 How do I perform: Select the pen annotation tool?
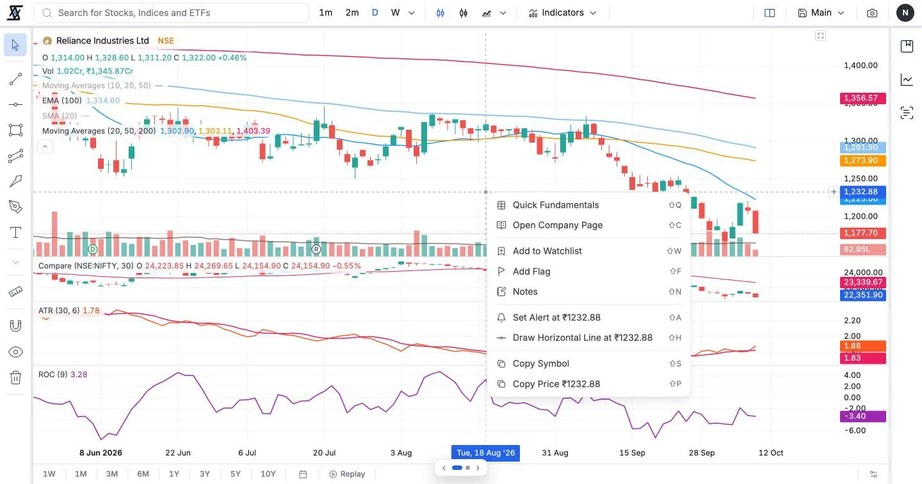(x=15, y=207)
